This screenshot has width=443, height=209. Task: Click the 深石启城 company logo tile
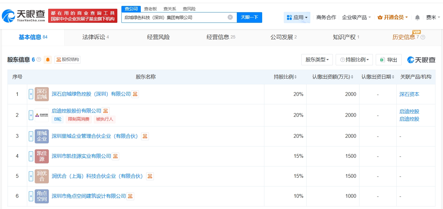click(x=42, y=94)
